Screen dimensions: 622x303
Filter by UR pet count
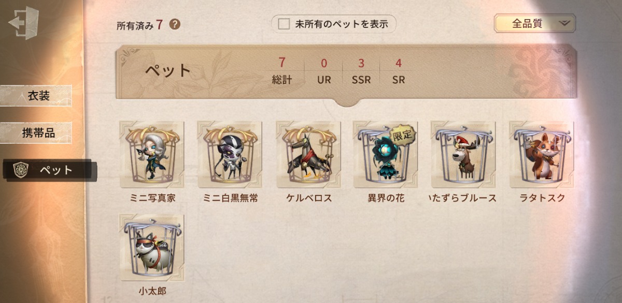point(324,71)
